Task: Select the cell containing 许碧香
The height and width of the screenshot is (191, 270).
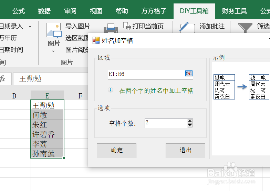Action: [48, 134]
